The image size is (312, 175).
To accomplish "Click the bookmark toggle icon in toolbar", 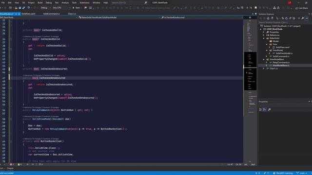I will pyautogui.click(x=255, y=8).
